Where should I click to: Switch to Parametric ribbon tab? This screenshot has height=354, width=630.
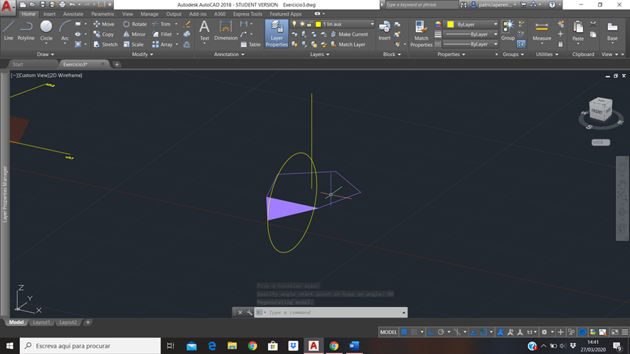102,14
